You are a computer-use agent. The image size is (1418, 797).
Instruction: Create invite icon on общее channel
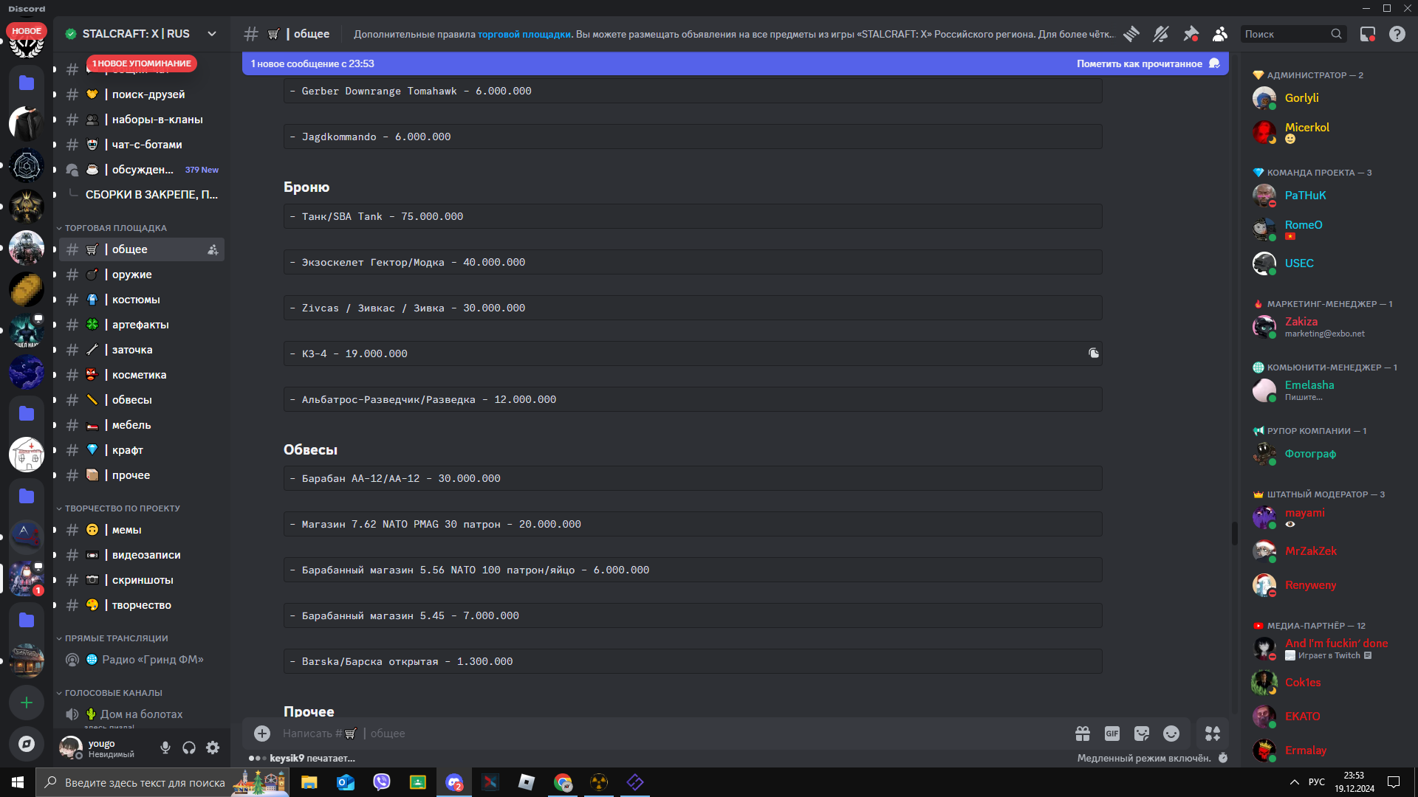coord(213,249)
